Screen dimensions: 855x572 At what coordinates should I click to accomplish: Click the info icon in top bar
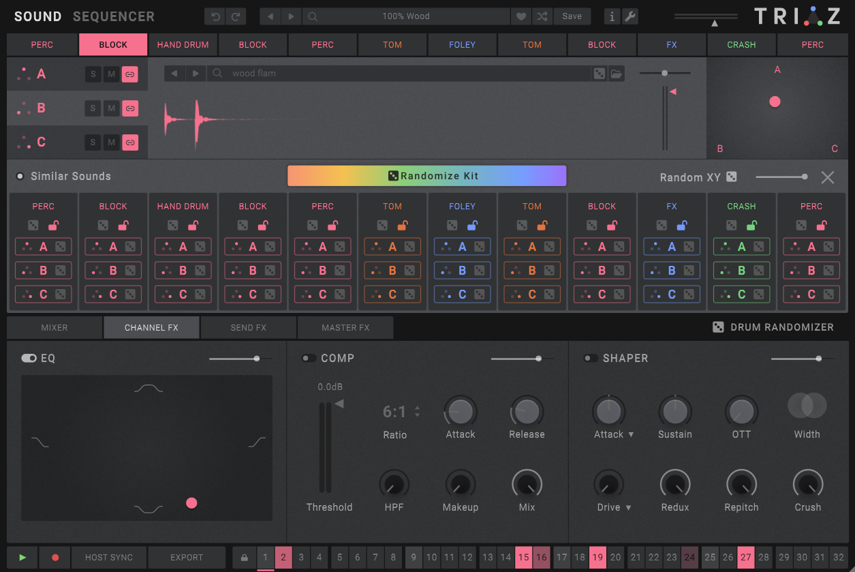(x=612, y=16)
